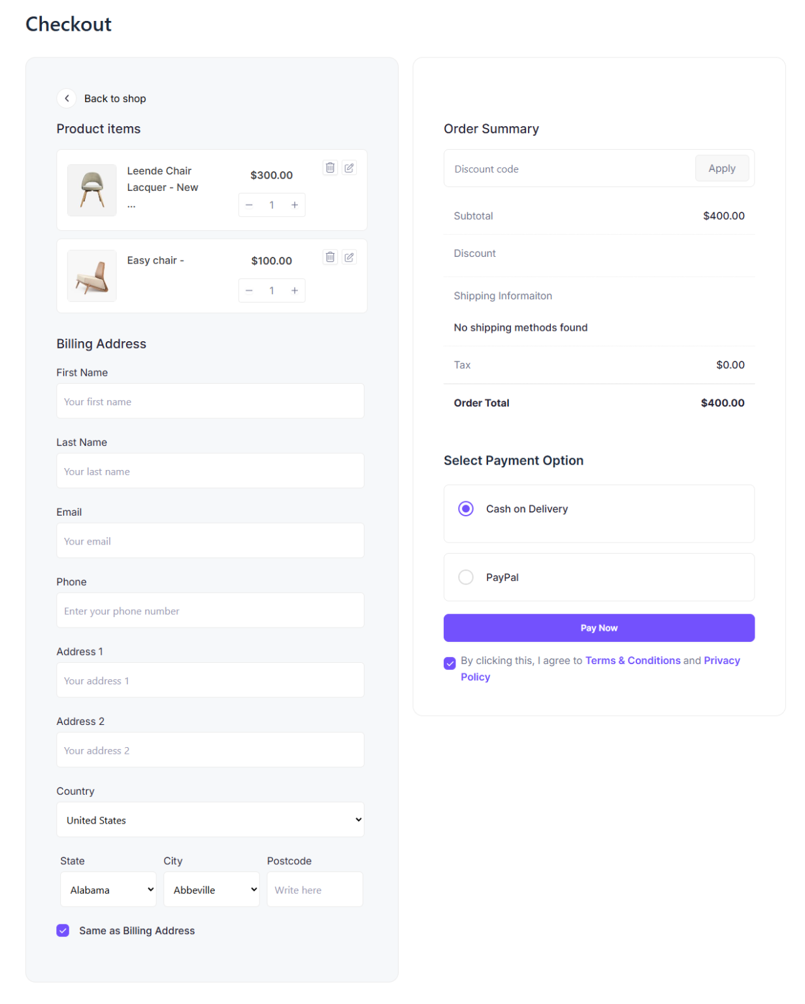805x1004 pixels.
Task: Decrease Leende Chair quantity with minus
Action: pos(249,205)
